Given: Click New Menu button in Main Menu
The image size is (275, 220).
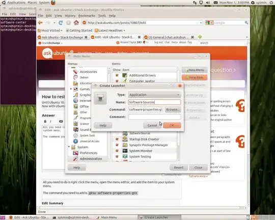Looking at the screenshot, I should click(195, 70).
